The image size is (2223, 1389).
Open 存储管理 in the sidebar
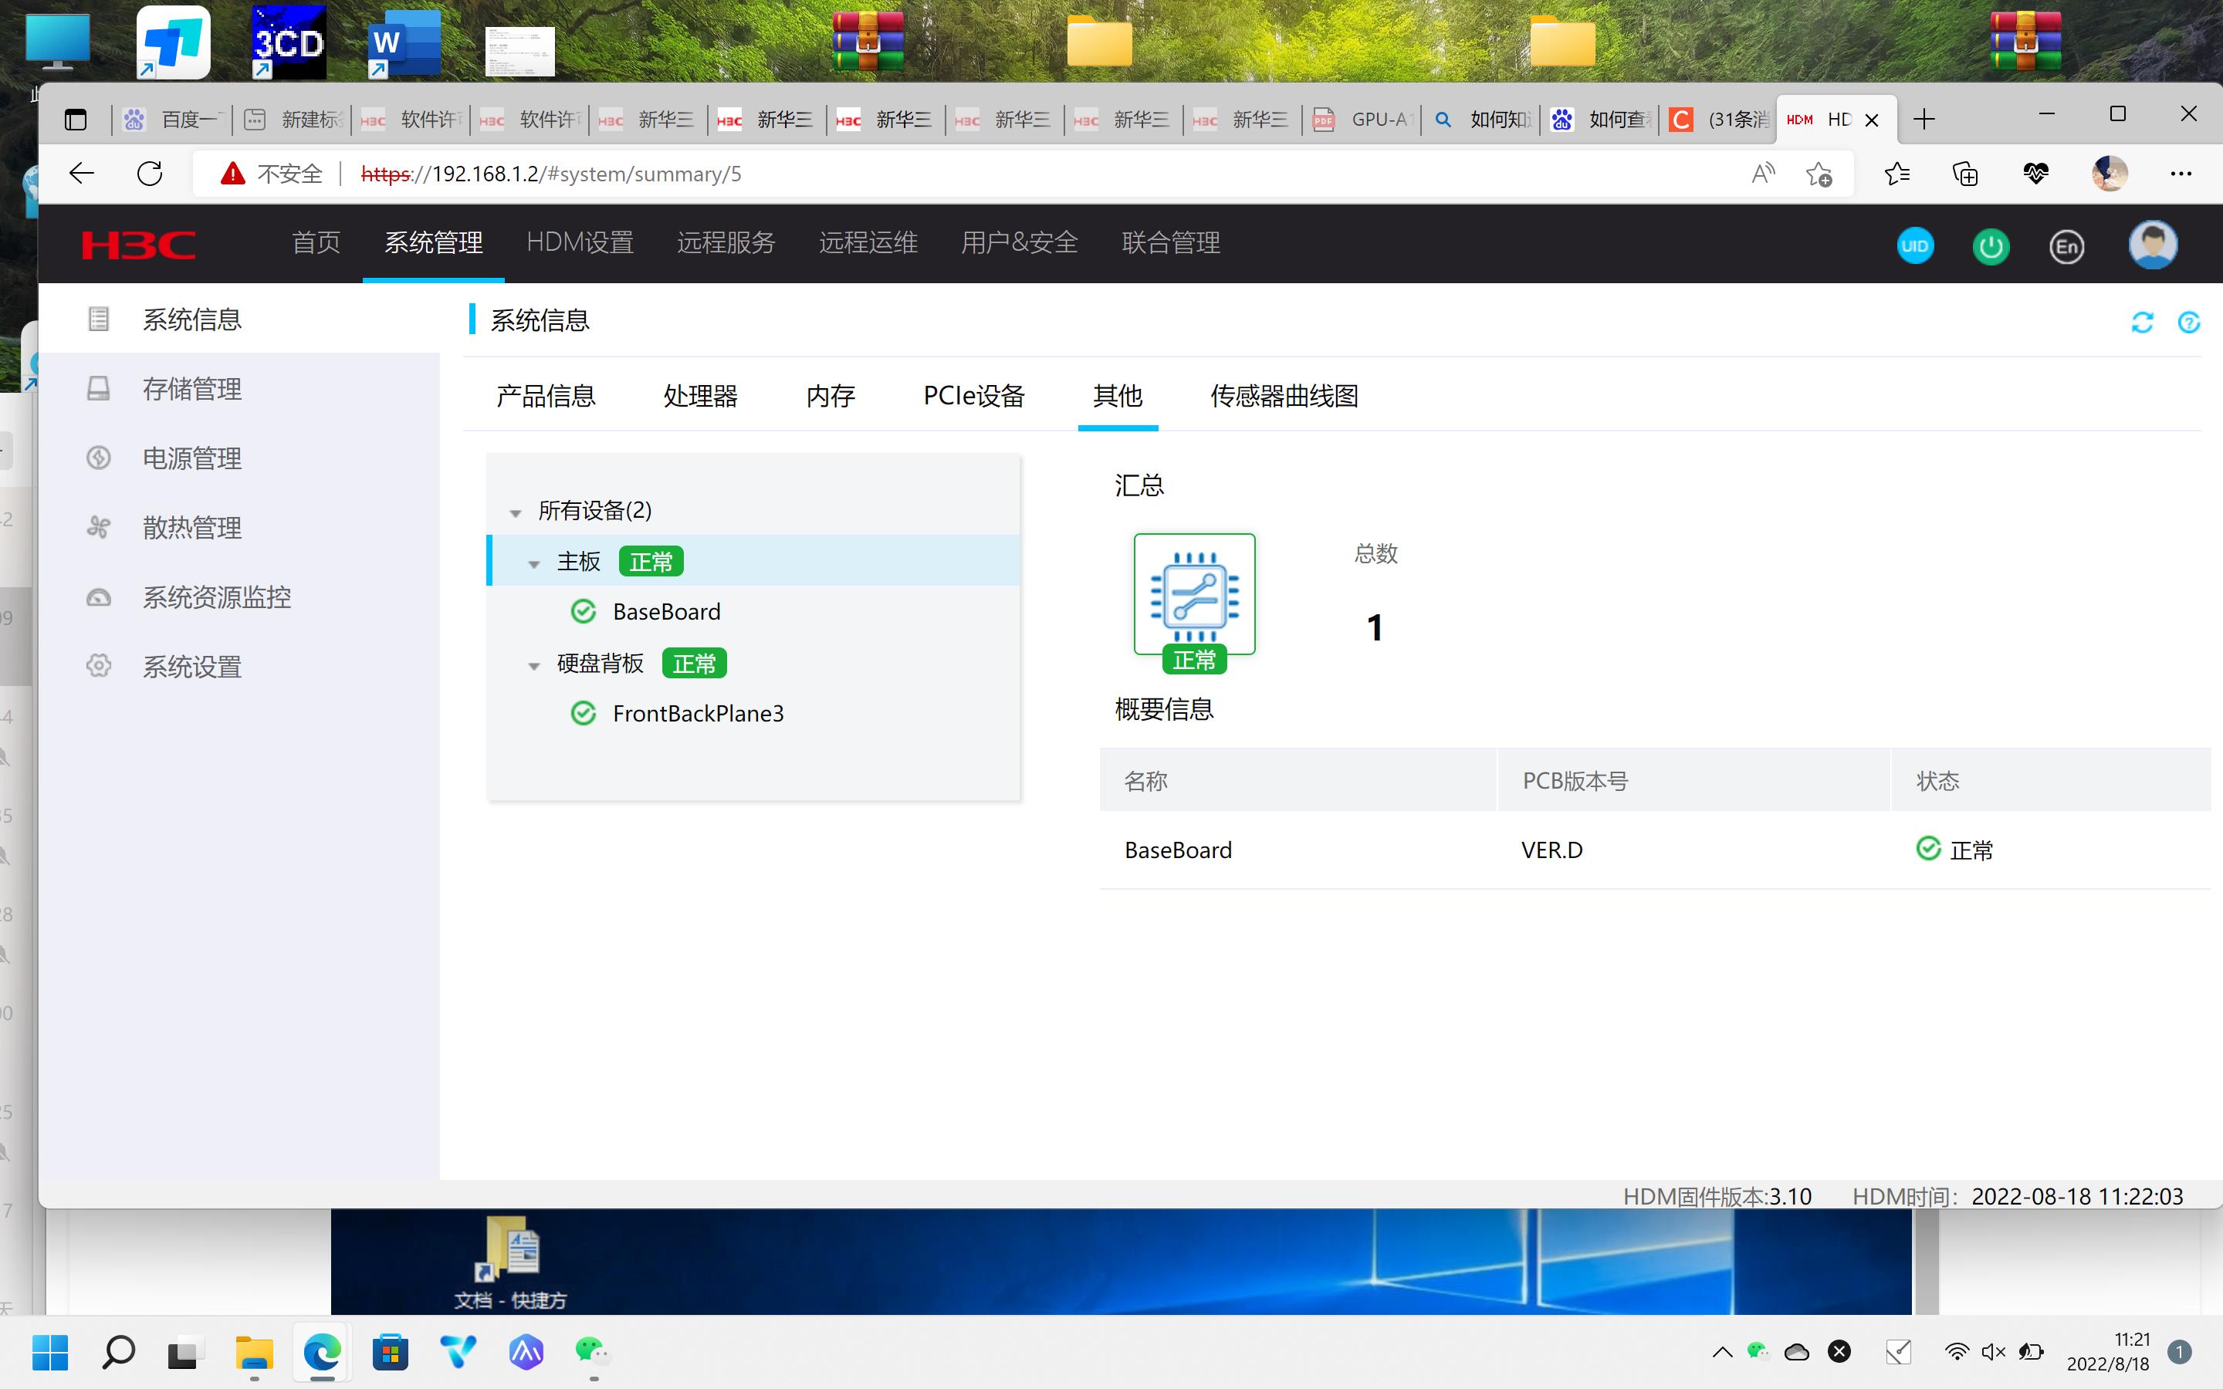coord(191,389)
